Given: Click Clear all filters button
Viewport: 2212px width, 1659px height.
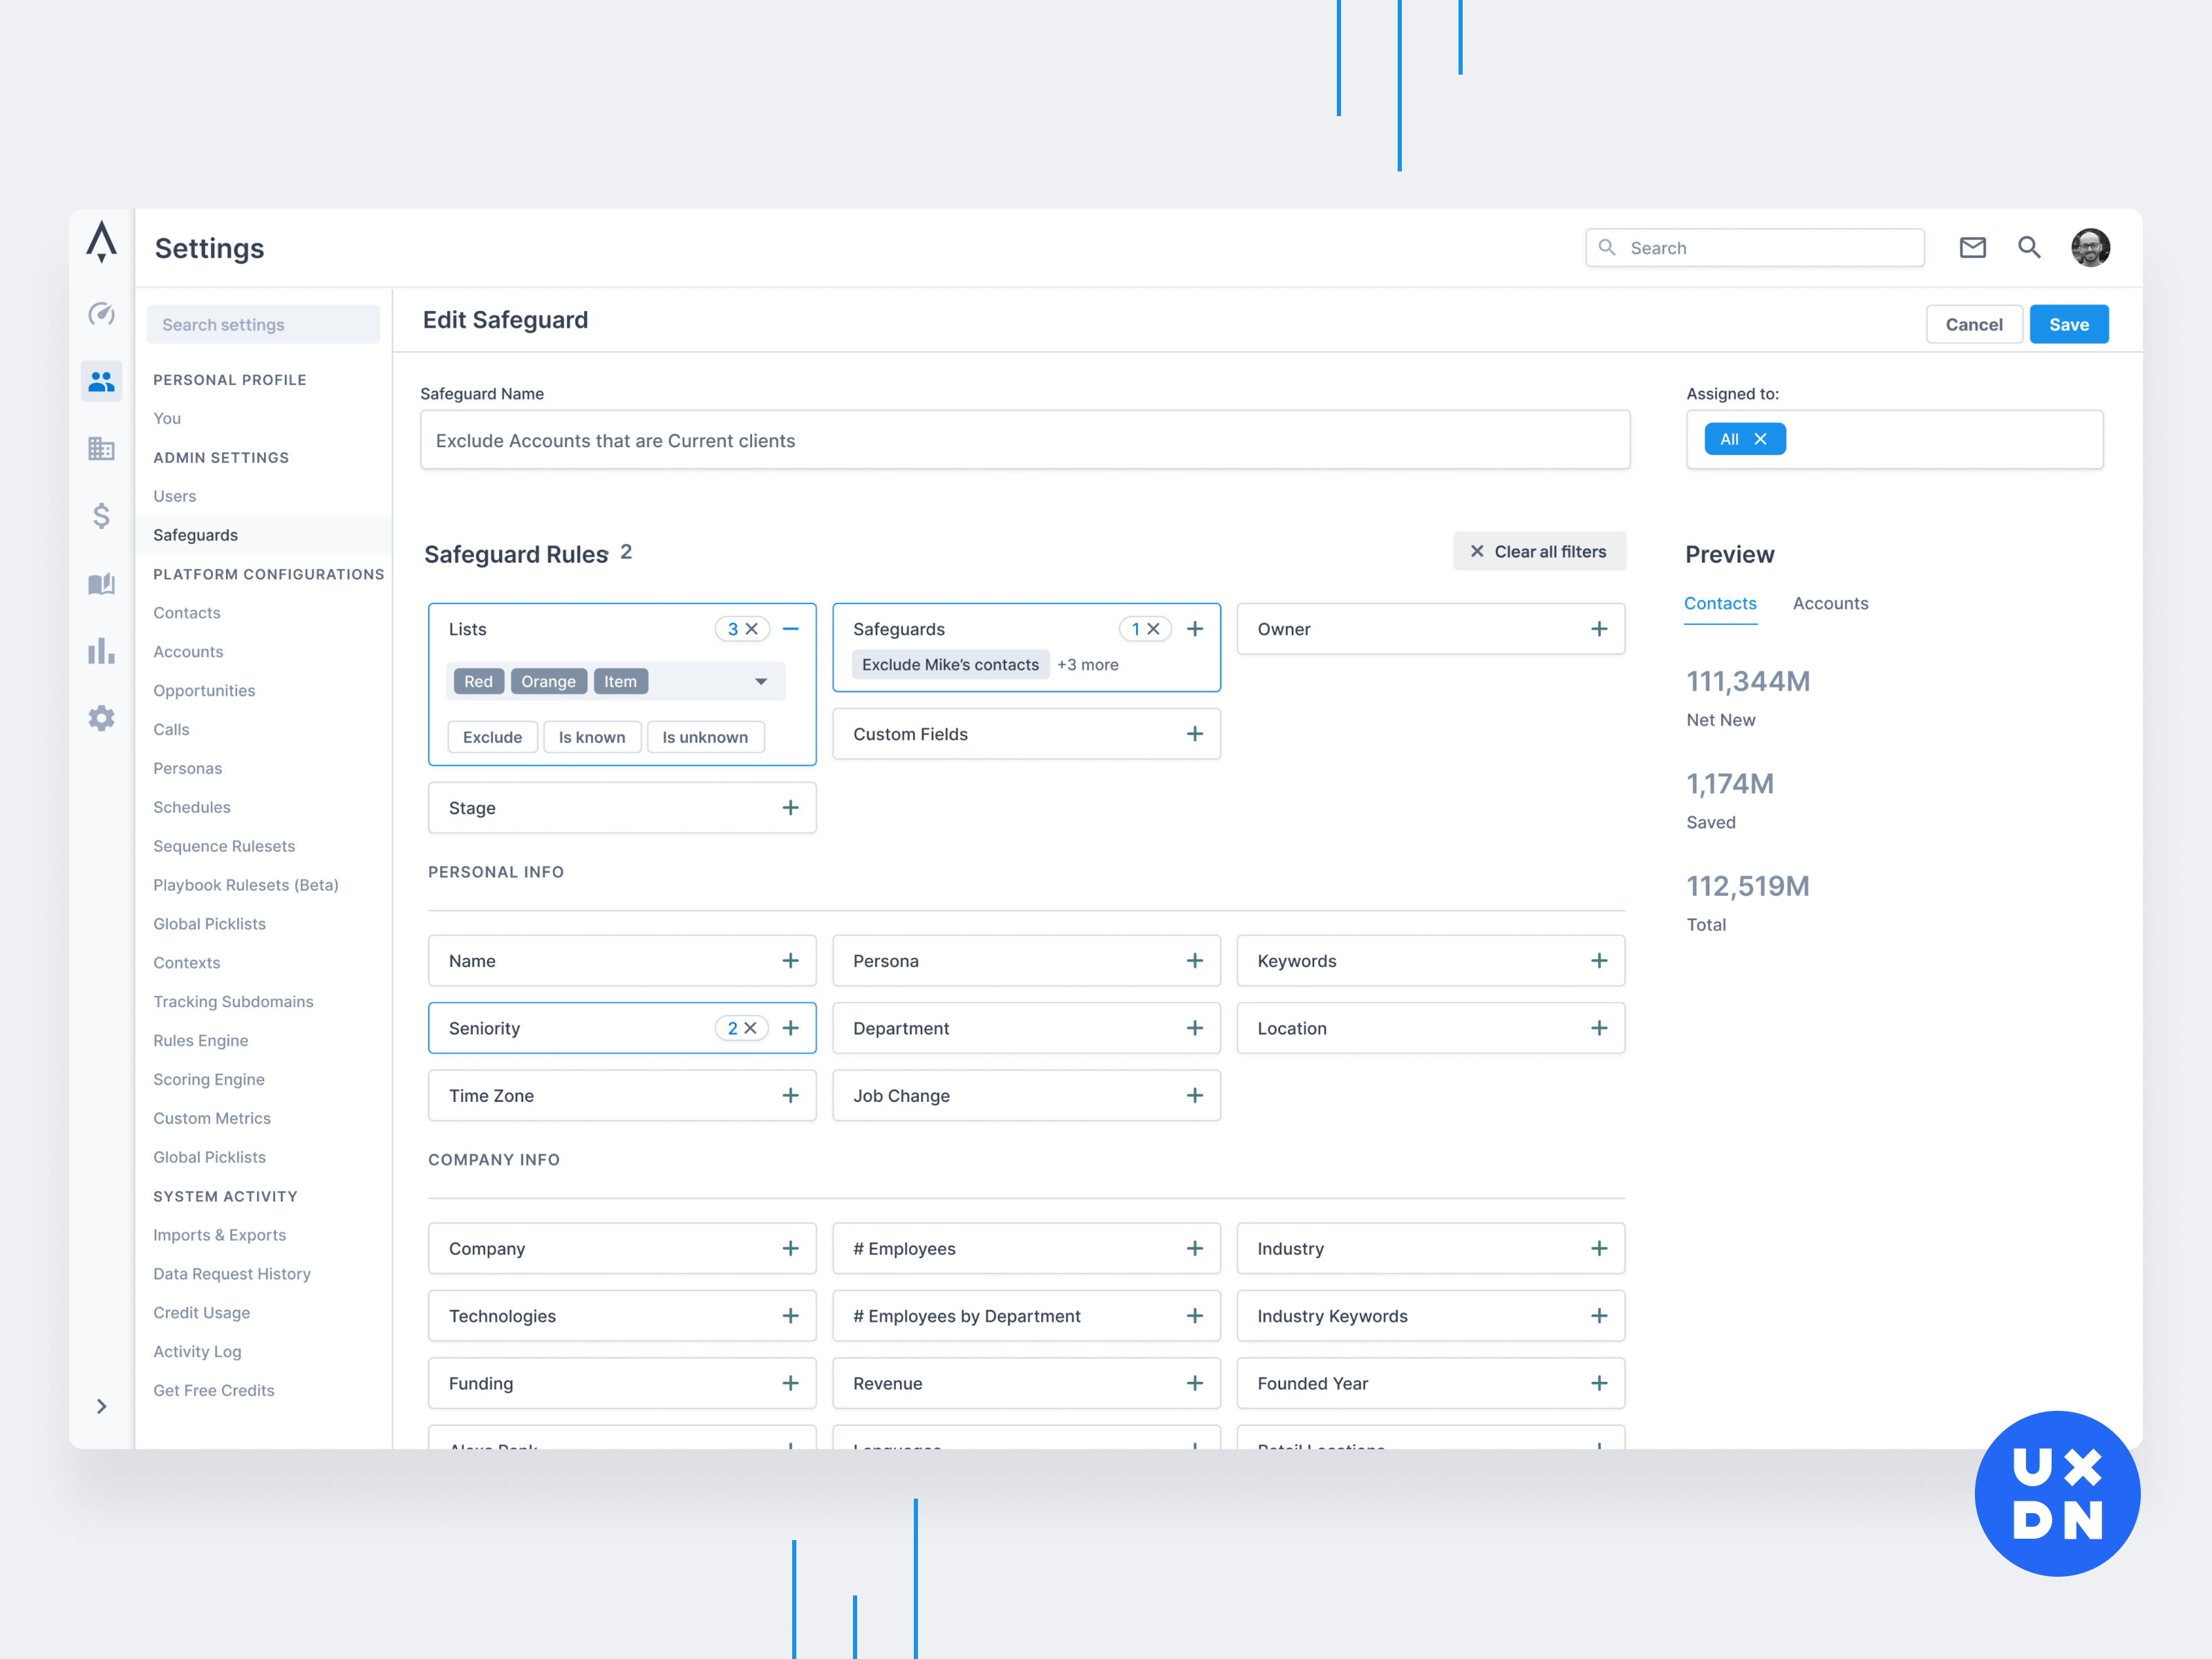Looking at the screenshot, I should [1539, 551].
